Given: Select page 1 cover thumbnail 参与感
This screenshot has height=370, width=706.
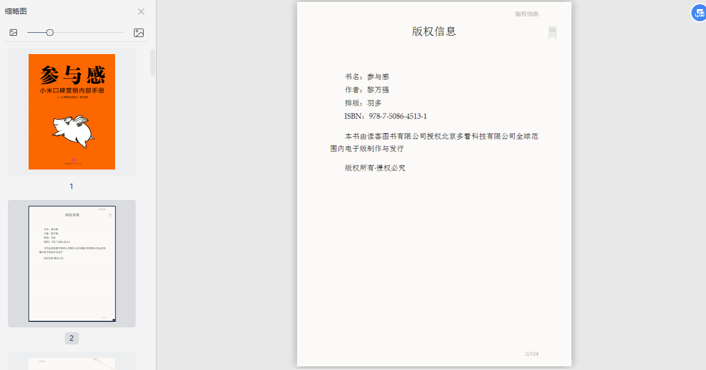Looking at the screenshot, I should [72, 112].
